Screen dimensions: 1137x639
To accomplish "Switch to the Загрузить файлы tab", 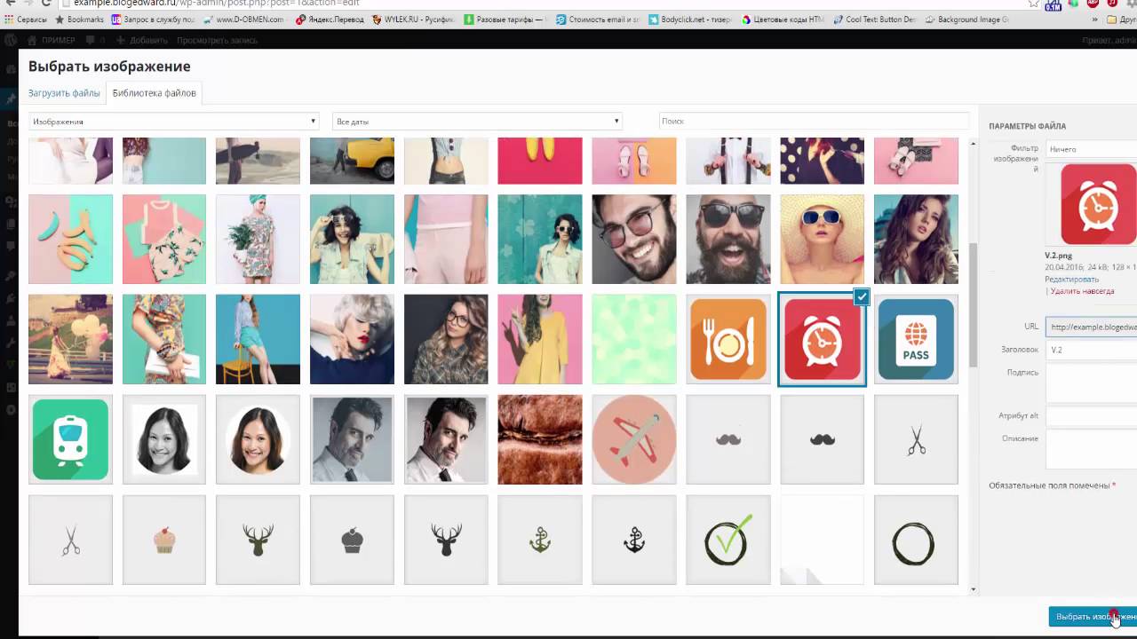I will tap(64, 92).
